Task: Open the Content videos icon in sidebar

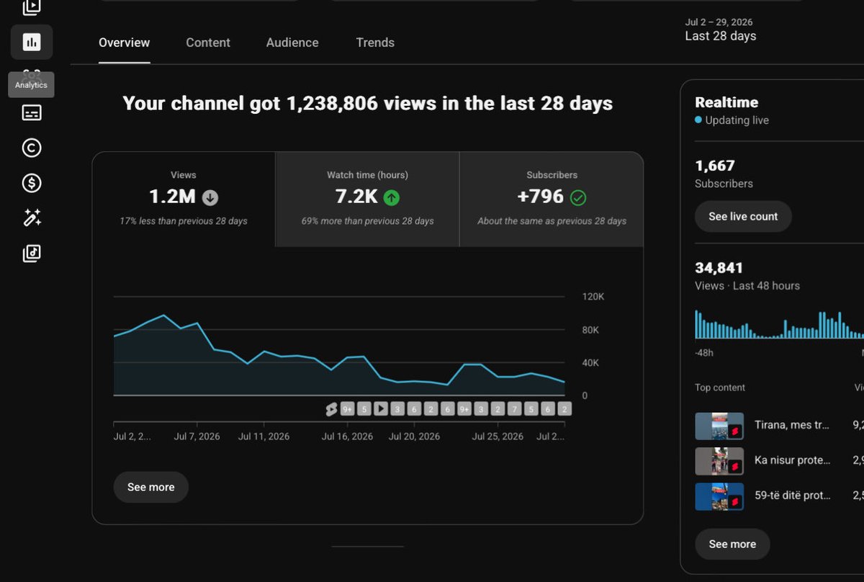Action: pyautogui.click(x=32, y=7)
